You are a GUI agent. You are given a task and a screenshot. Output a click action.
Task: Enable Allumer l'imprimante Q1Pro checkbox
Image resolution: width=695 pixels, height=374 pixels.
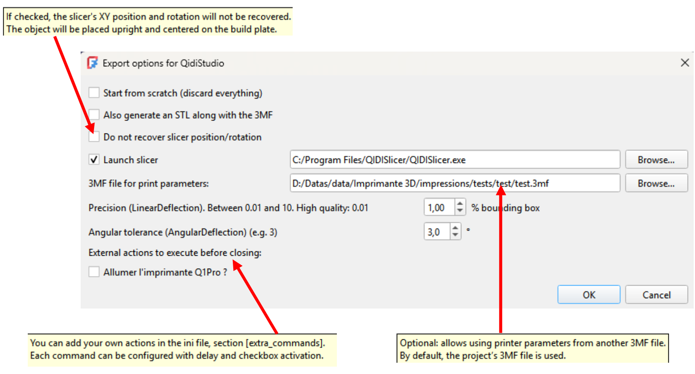[x=94, y=272]
